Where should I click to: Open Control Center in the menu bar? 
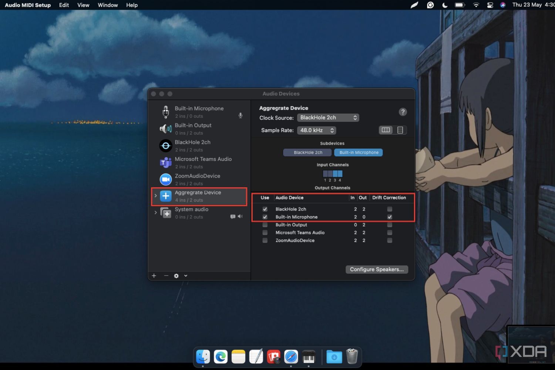pyautogui.click(x=490, y=5)
